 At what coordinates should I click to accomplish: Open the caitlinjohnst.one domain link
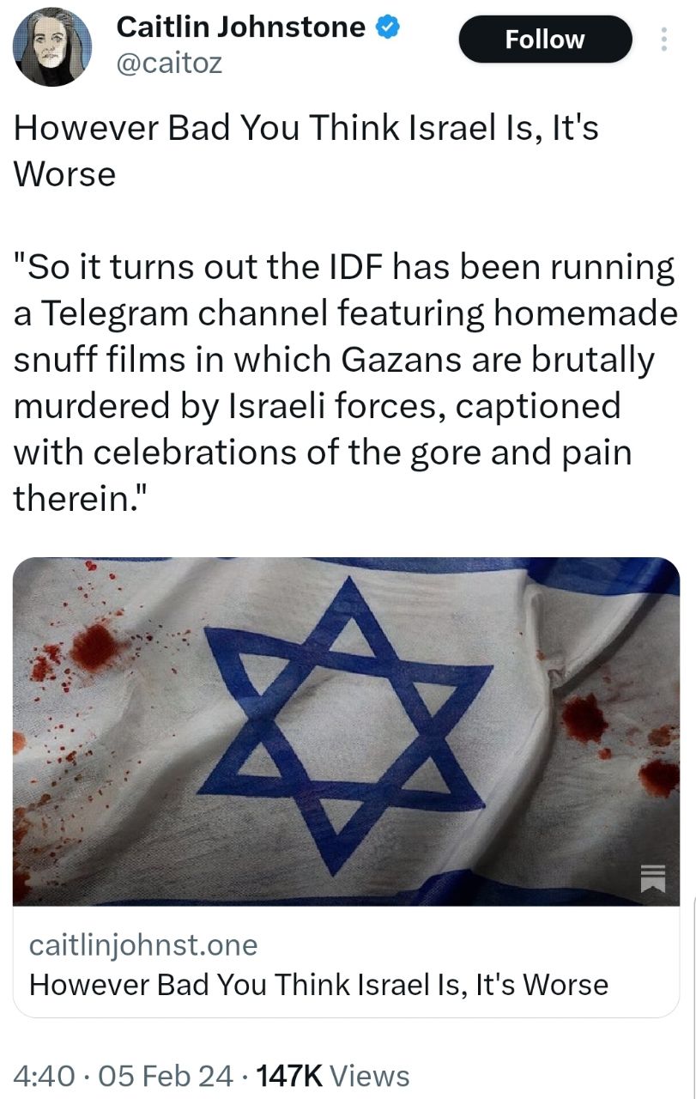pos(143,945)
